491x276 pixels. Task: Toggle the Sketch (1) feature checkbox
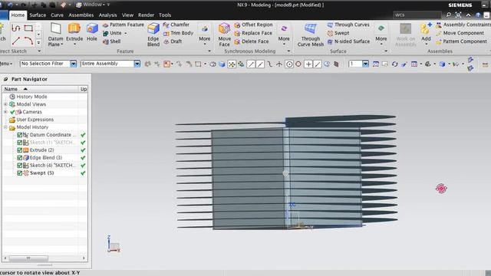click(19, 143)
